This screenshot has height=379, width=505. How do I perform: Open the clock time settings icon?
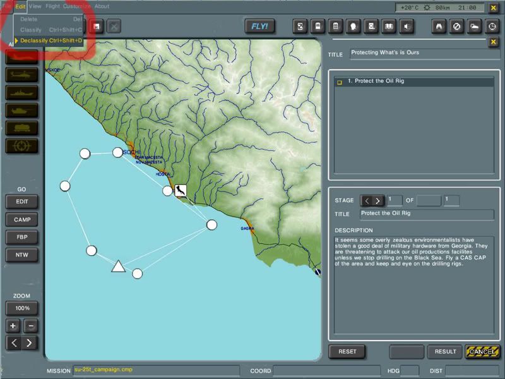coord(491,26)
